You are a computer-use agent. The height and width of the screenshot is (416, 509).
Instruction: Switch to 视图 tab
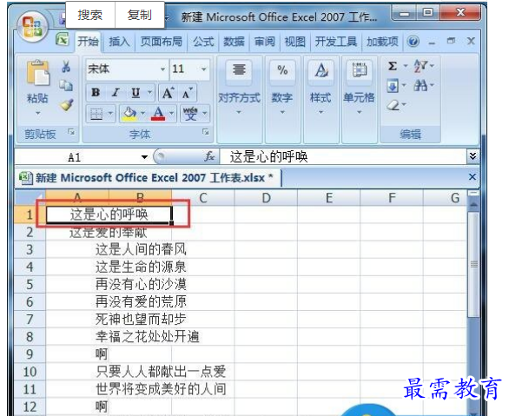coord(294,42)
